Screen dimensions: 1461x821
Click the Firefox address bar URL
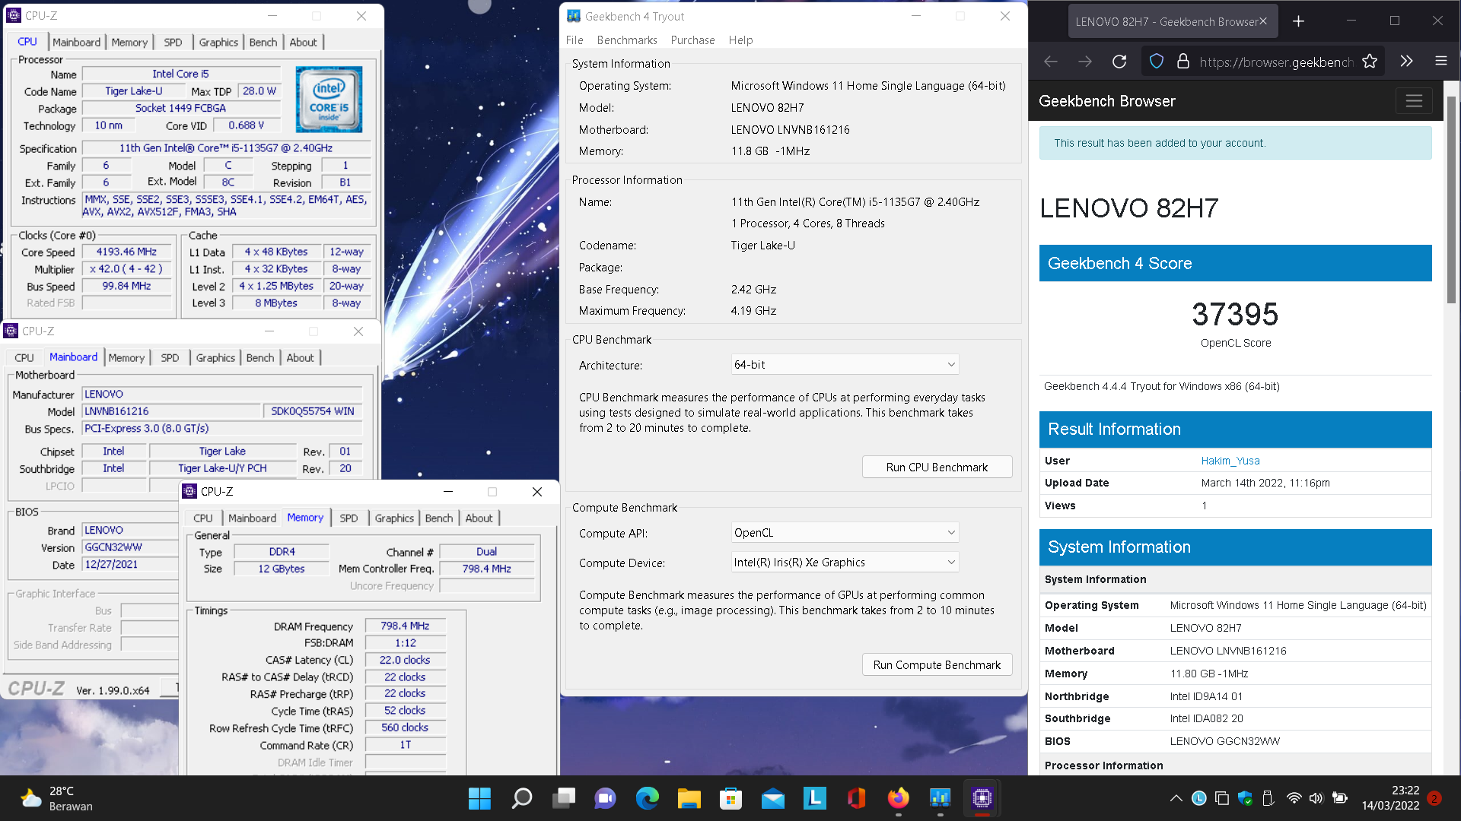(1276, 62)
